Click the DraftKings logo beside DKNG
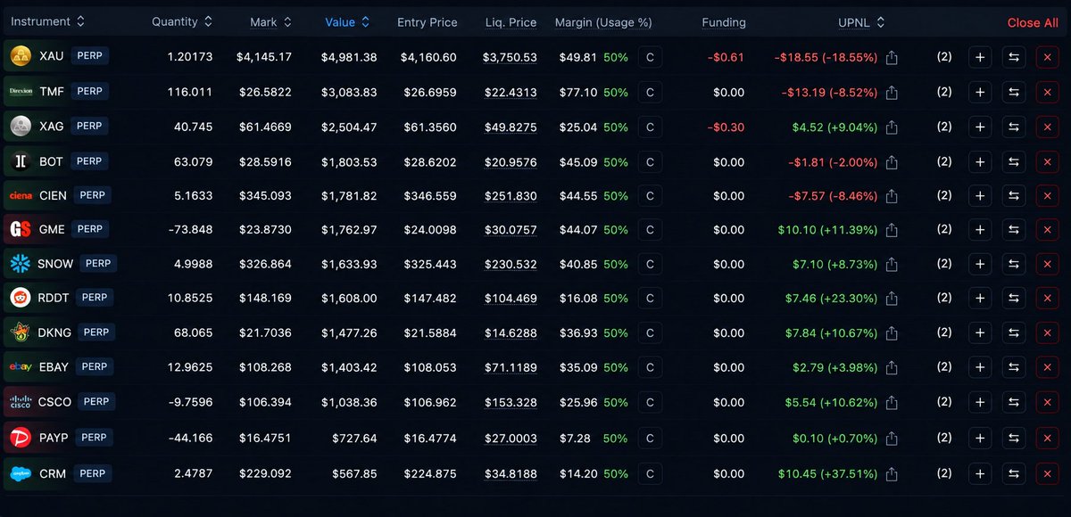Viewport: 1071px width, 517px height. click(x=21, y=332)
